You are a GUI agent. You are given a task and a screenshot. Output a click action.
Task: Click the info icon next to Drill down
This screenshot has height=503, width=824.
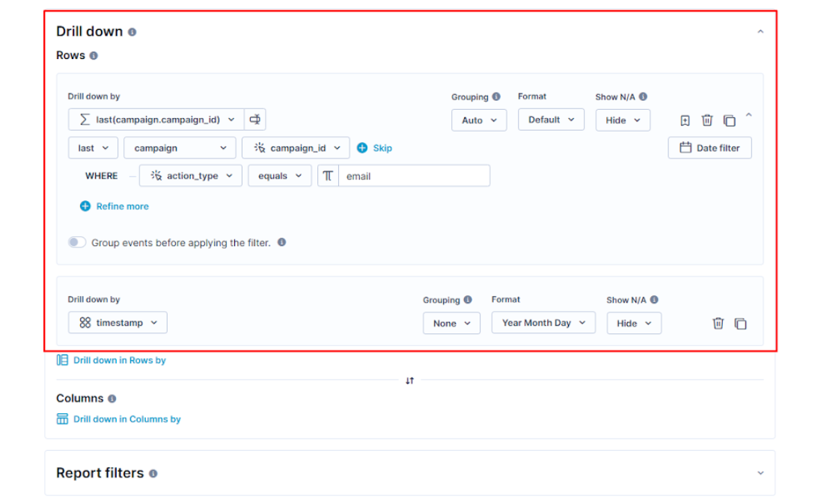(x=132, y=32)
